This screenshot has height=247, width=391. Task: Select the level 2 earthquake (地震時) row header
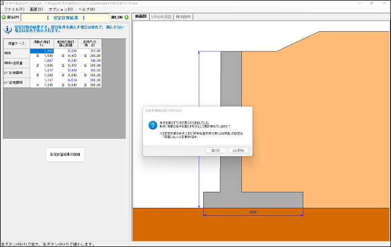coord(16,83)
